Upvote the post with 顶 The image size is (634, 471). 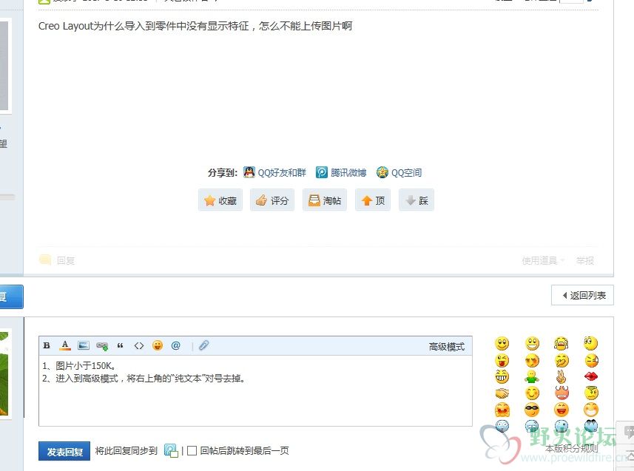tap(373, 200)
